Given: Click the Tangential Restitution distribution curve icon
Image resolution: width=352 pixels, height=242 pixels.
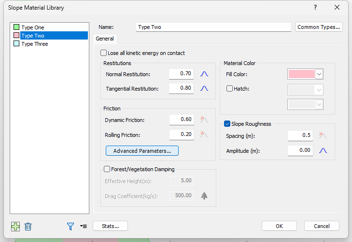Looking at the screenshot, I should click(x=204, y=89).
